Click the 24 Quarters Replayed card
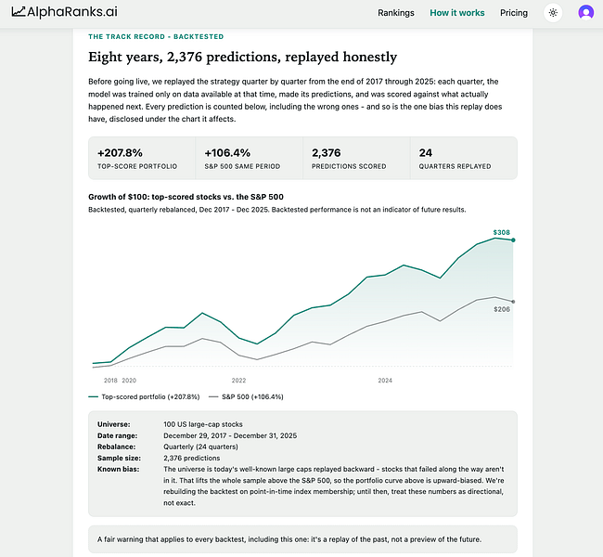 464,158
